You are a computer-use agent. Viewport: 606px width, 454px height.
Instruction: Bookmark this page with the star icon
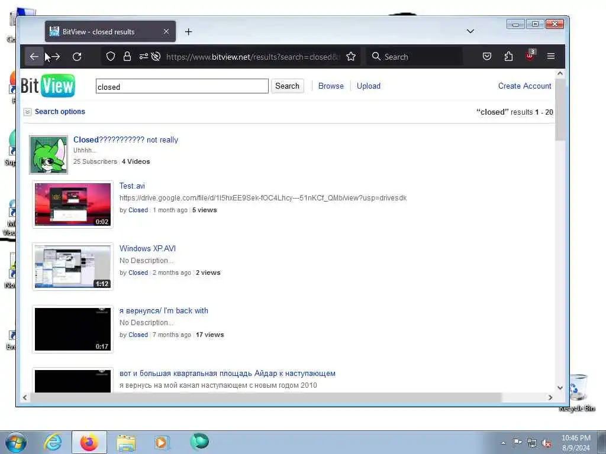pyautogui.click(x=350, y=57)
